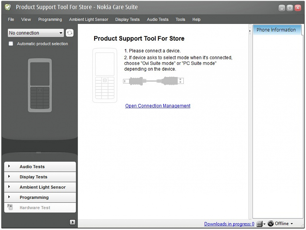The image size is (306, 230).
Task: Click the Hardware Test sidebar item
Action: 40,207
